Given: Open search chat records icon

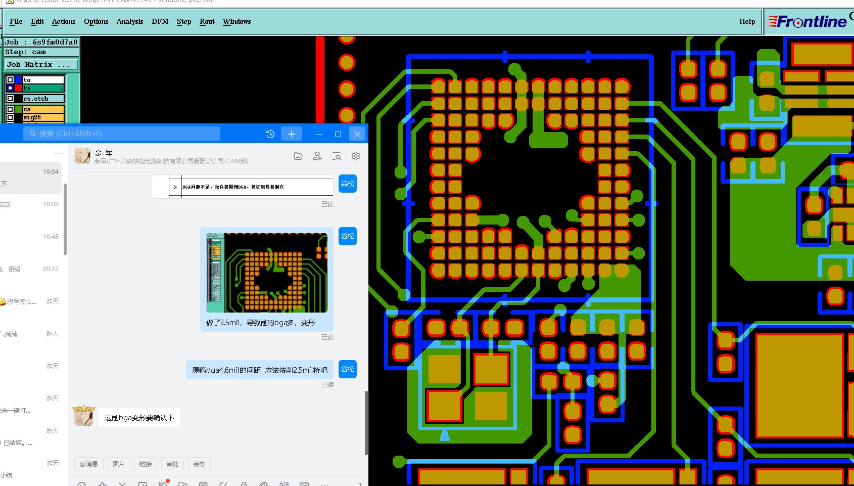Looking at the screenshot, I should coord(337,156).
